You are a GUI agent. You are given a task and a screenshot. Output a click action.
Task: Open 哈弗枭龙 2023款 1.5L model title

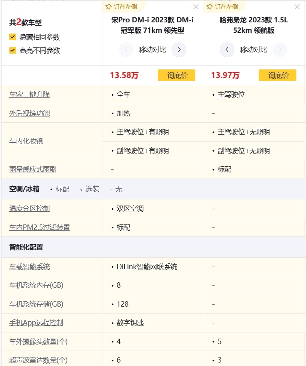pyautogui.click(x=254, y=25)
